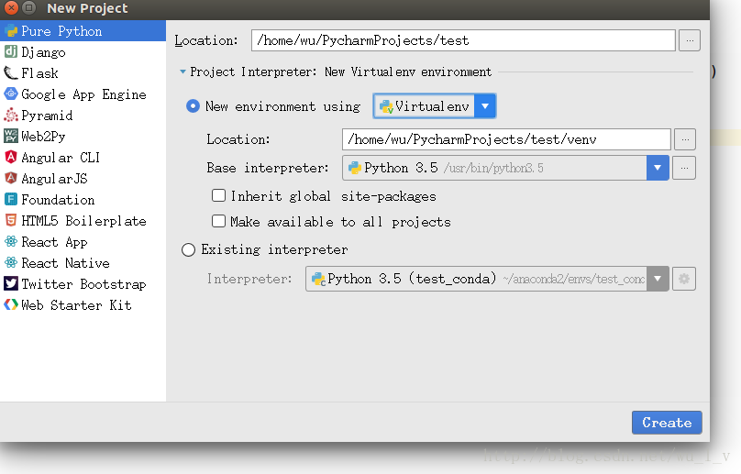Screen dimensions: 741x474
Task: Click the Virtualenv python icon in combo box
Action: pos(386,106)
